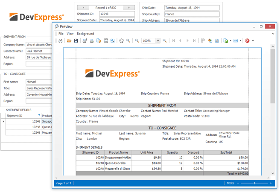Viewport: 280px width, 192px height.
Task: Click the Quick Print printer icon
Action: [92, 40]
